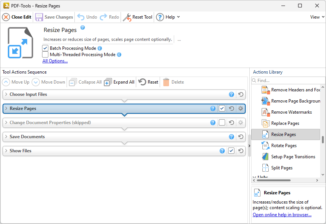Screen dimensions: 326x224
Task: Open Resize Pages step settings gear
Action: [x=240, y=108]
